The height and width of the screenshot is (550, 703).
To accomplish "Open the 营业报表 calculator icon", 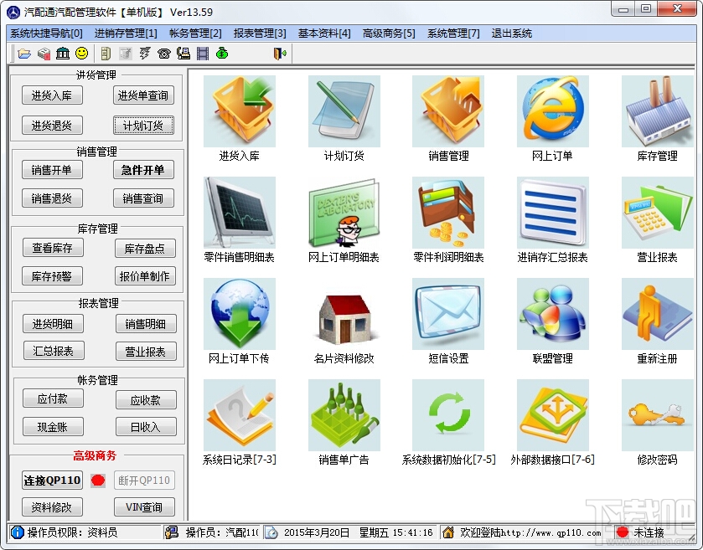I will coord(657,213).
